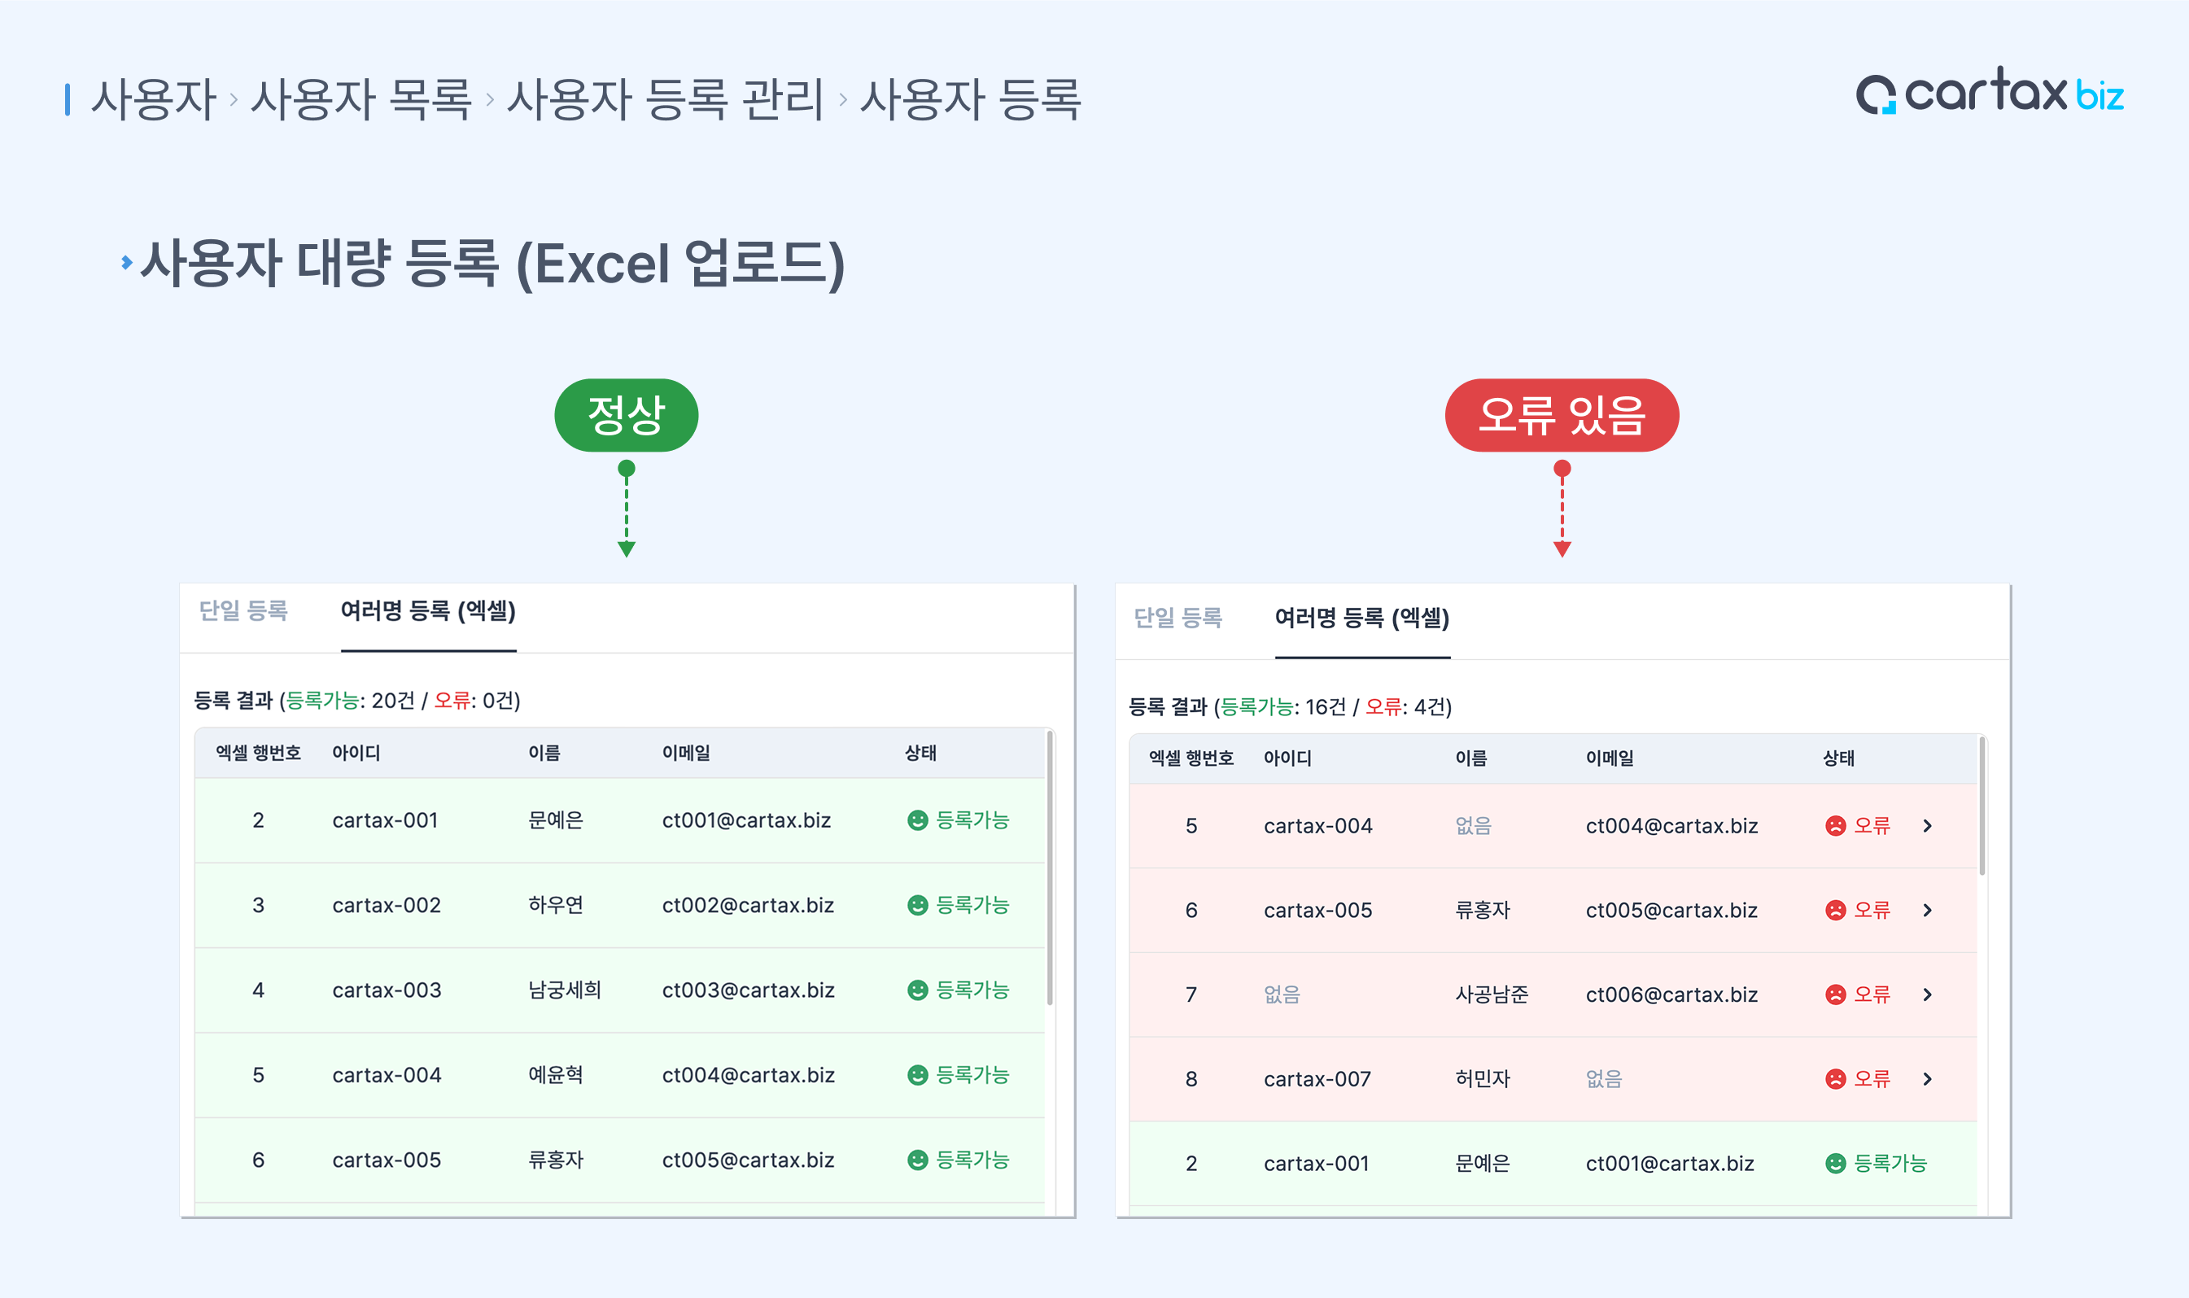
Task: Switch to 단일 등록 tab in right panel
Action: coord(1178,618)
